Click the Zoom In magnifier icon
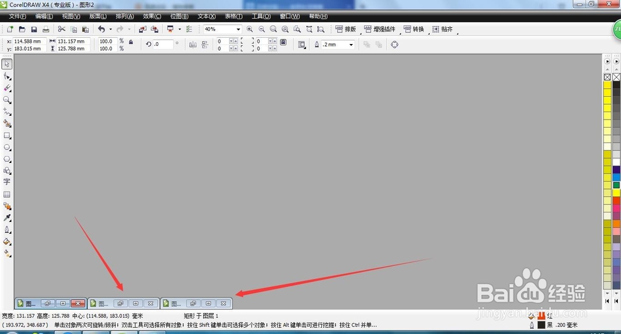This screenshot has height=334, width=621. 250,29
